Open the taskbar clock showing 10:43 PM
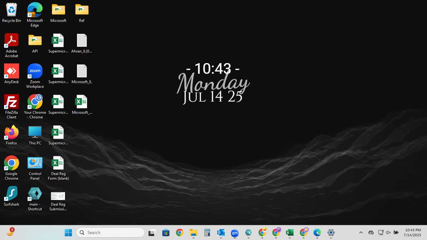This screenshot has height=240, width=427. click(413, 232)
